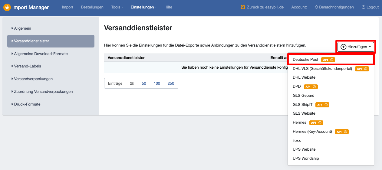Go to Import in the top navigation

tap(68, 7)
